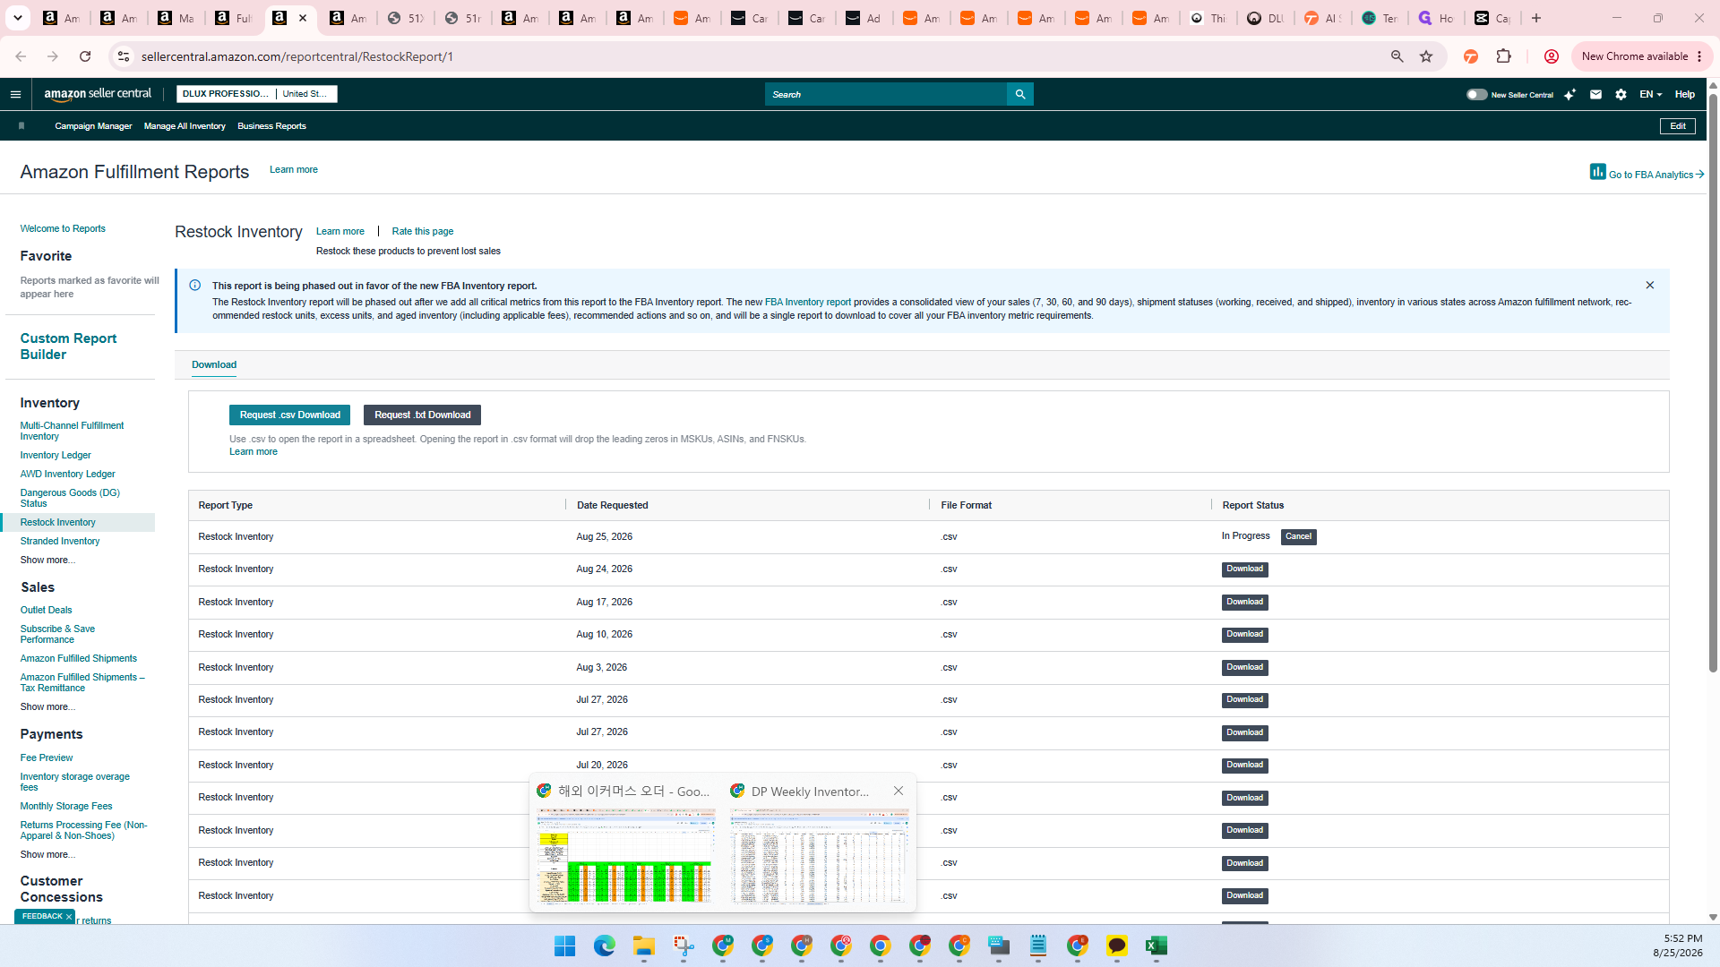This screenshot has height=967, width=1720.
Task: Open the AI sparkle assistant icon
Action: coord(1569,94)
